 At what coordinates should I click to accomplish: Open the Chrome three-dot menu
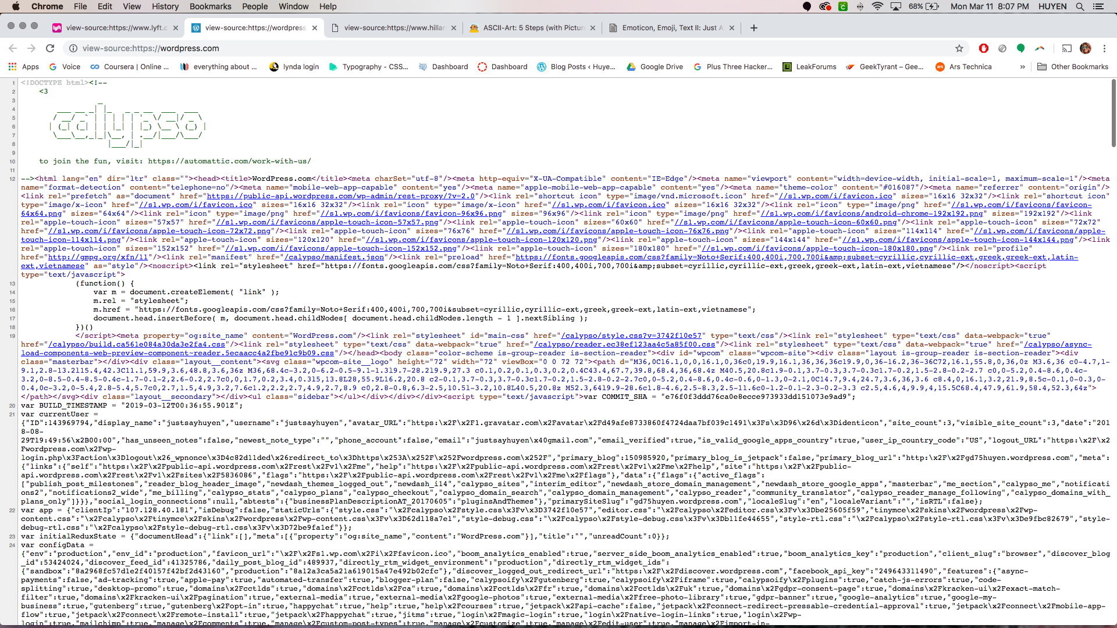tap(1104, 48)
